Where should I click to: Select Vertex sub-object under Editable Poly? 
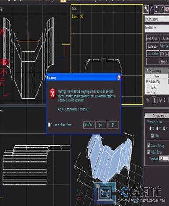(154, 87)
